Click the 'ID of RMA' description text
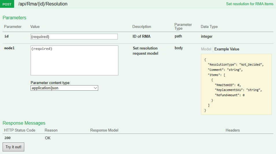This screenshot has height=154, width=276. tap(141, 36)
